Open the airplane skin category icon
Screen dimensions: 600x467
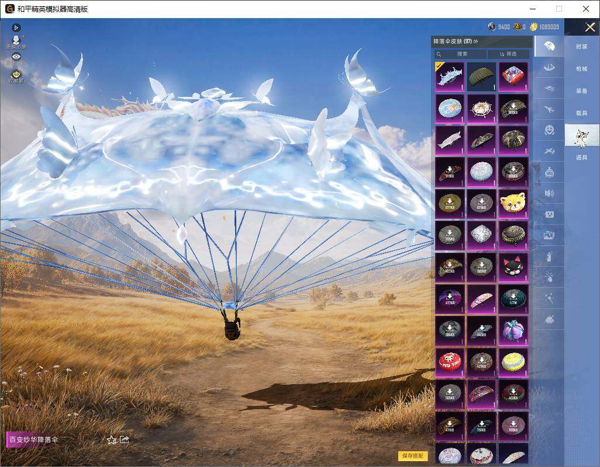(550, 109)
